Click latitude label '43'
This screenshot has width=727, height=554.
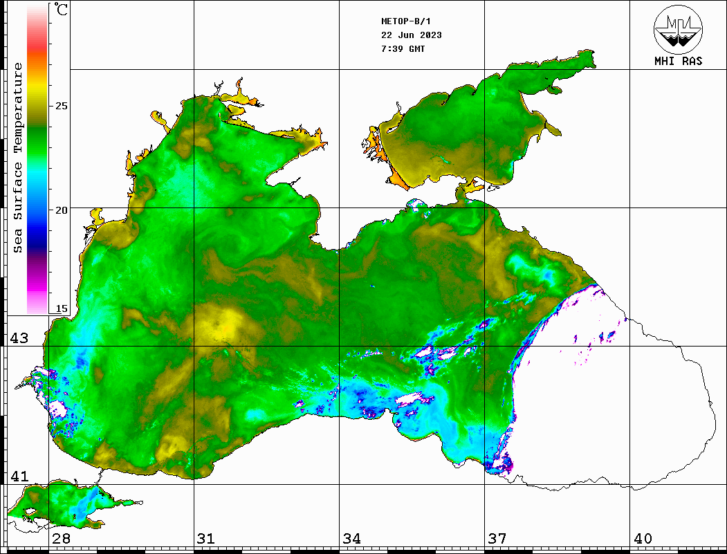[x=19, y=338]
